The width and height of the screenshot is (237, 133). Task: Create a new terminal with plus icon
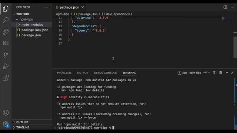coord(205,73)
